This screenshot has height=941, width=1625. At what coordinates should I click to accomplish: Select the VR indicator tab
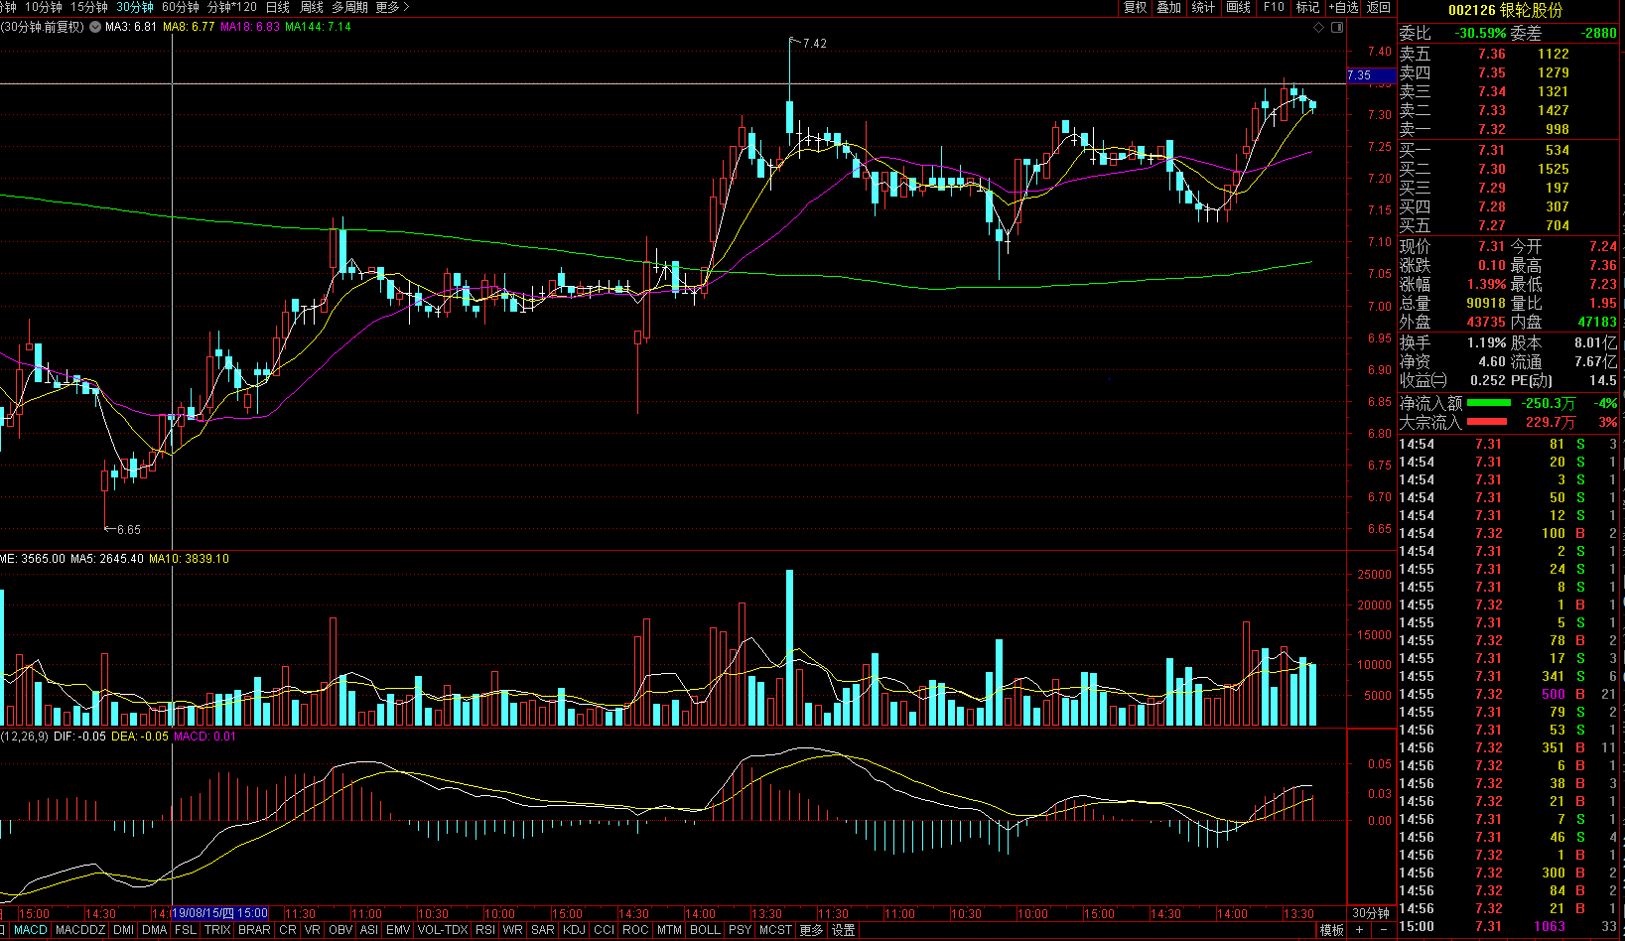click(313, 930)
